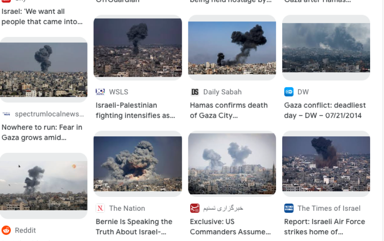Open the Reddit smoke image thumbnail

click(44, 186)
